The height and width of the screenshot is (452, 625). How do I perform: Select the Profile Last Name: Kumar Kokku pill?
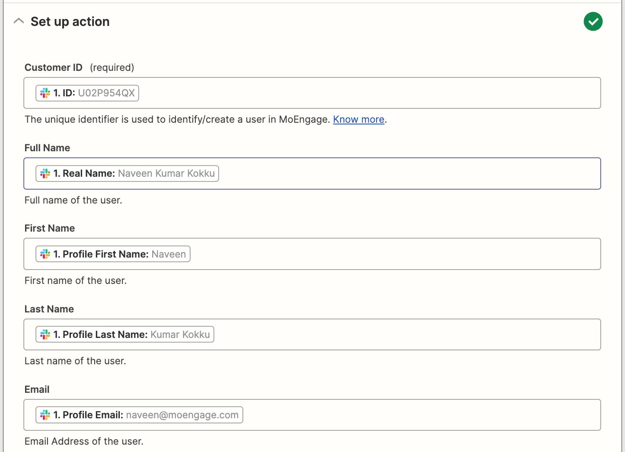pyautogui.click(x=125, y=334)
